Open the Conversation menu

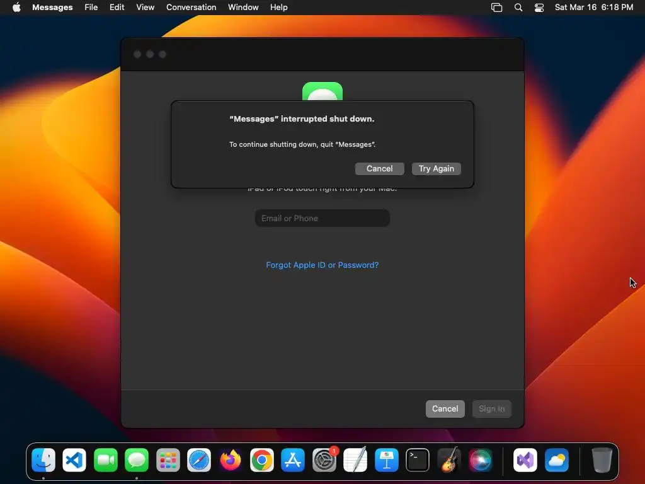pyautogui.click(x=191, y=8)
